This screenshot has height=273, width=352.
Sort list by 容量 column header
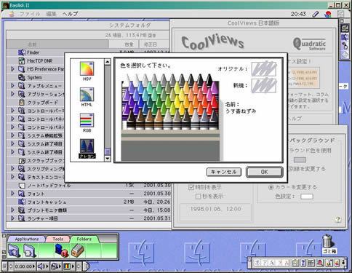(x=124, y=44)
